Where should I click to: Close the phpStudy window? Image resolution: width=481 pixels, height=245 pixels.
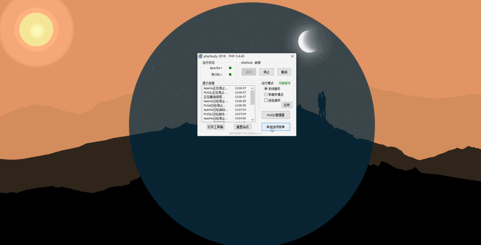pos(292,56)
